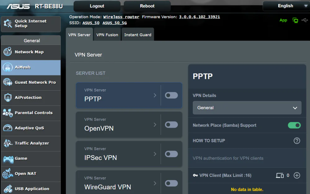
Task: Open the HOW TO SETUP help icon
Action: 297,141
